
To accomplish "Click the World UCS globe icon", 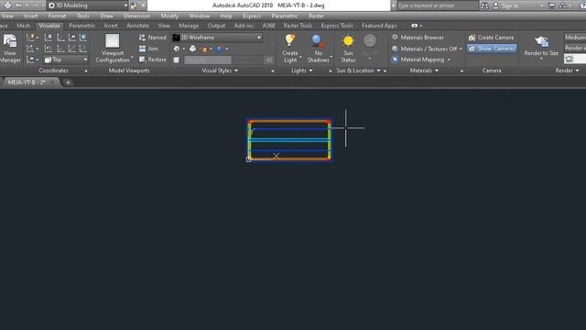I will coord(83,38).
